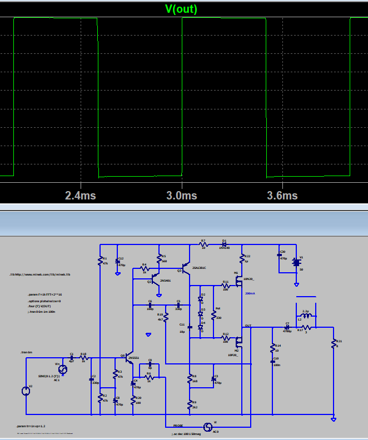Select resistor R3 47k

(x=116, y=374)
